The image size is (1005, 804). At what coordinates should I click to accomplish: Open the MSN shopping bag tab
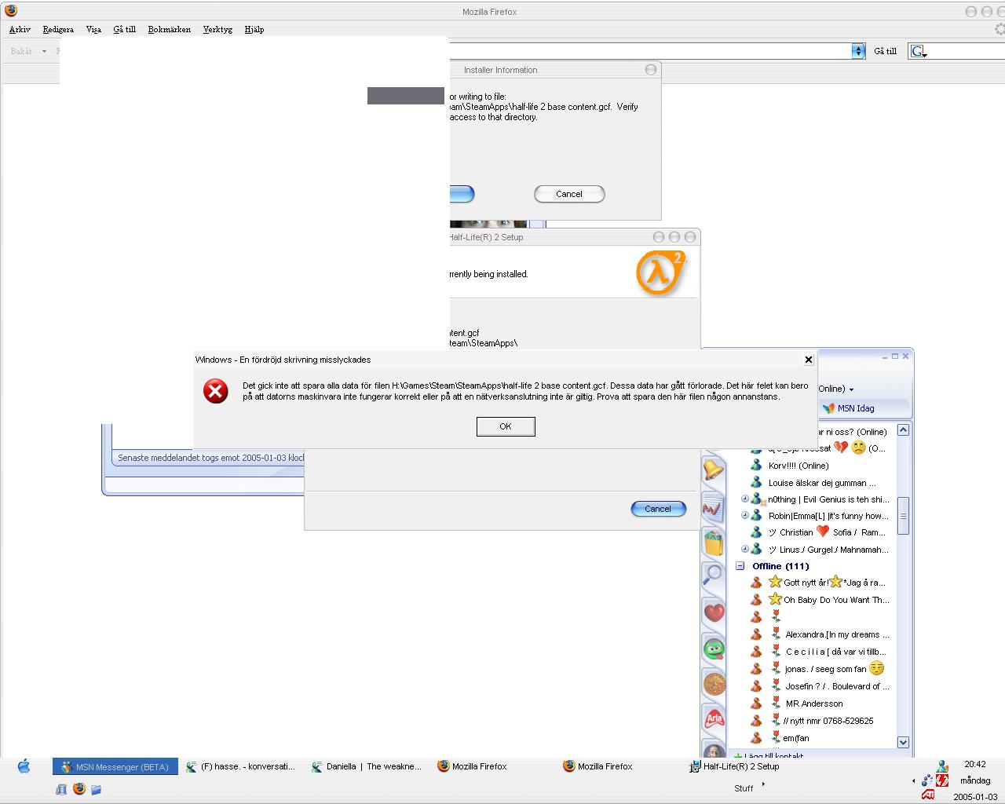pos(713,543)
